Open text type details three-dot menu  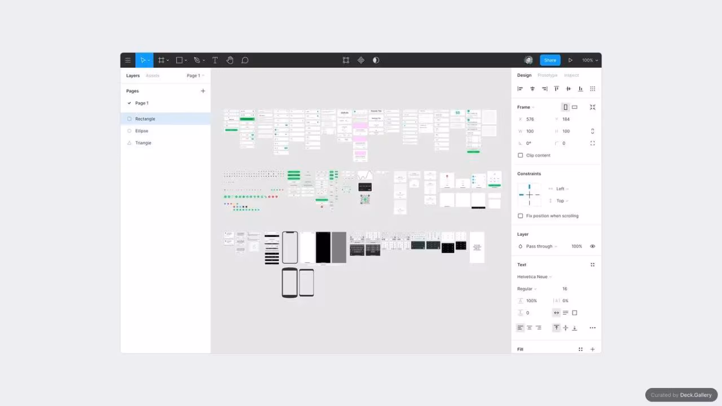[592, 328]
